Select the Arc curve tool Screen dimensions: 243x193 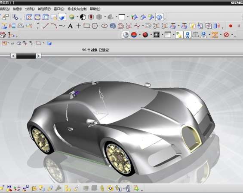(x=54, y=26)
